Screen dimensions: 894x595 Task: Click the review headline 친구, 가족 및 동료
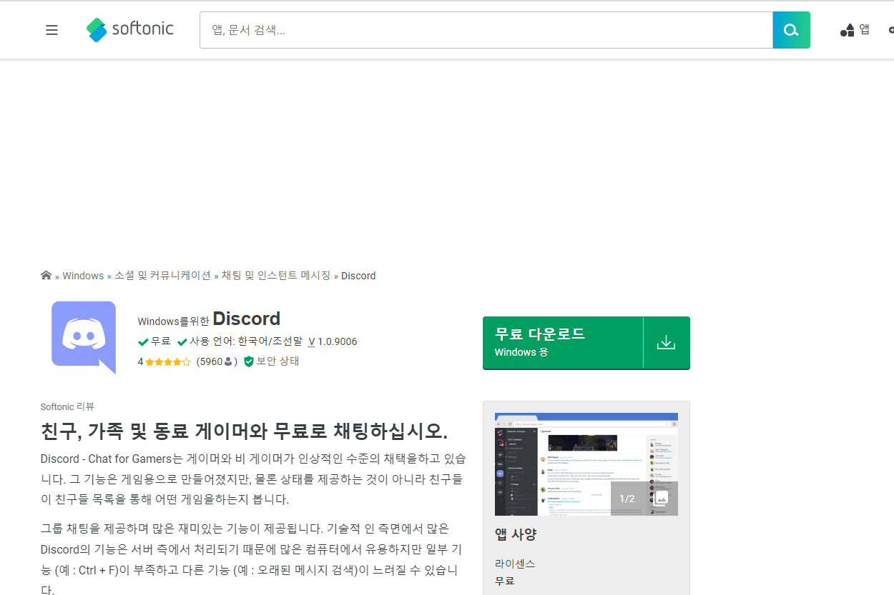244,431
